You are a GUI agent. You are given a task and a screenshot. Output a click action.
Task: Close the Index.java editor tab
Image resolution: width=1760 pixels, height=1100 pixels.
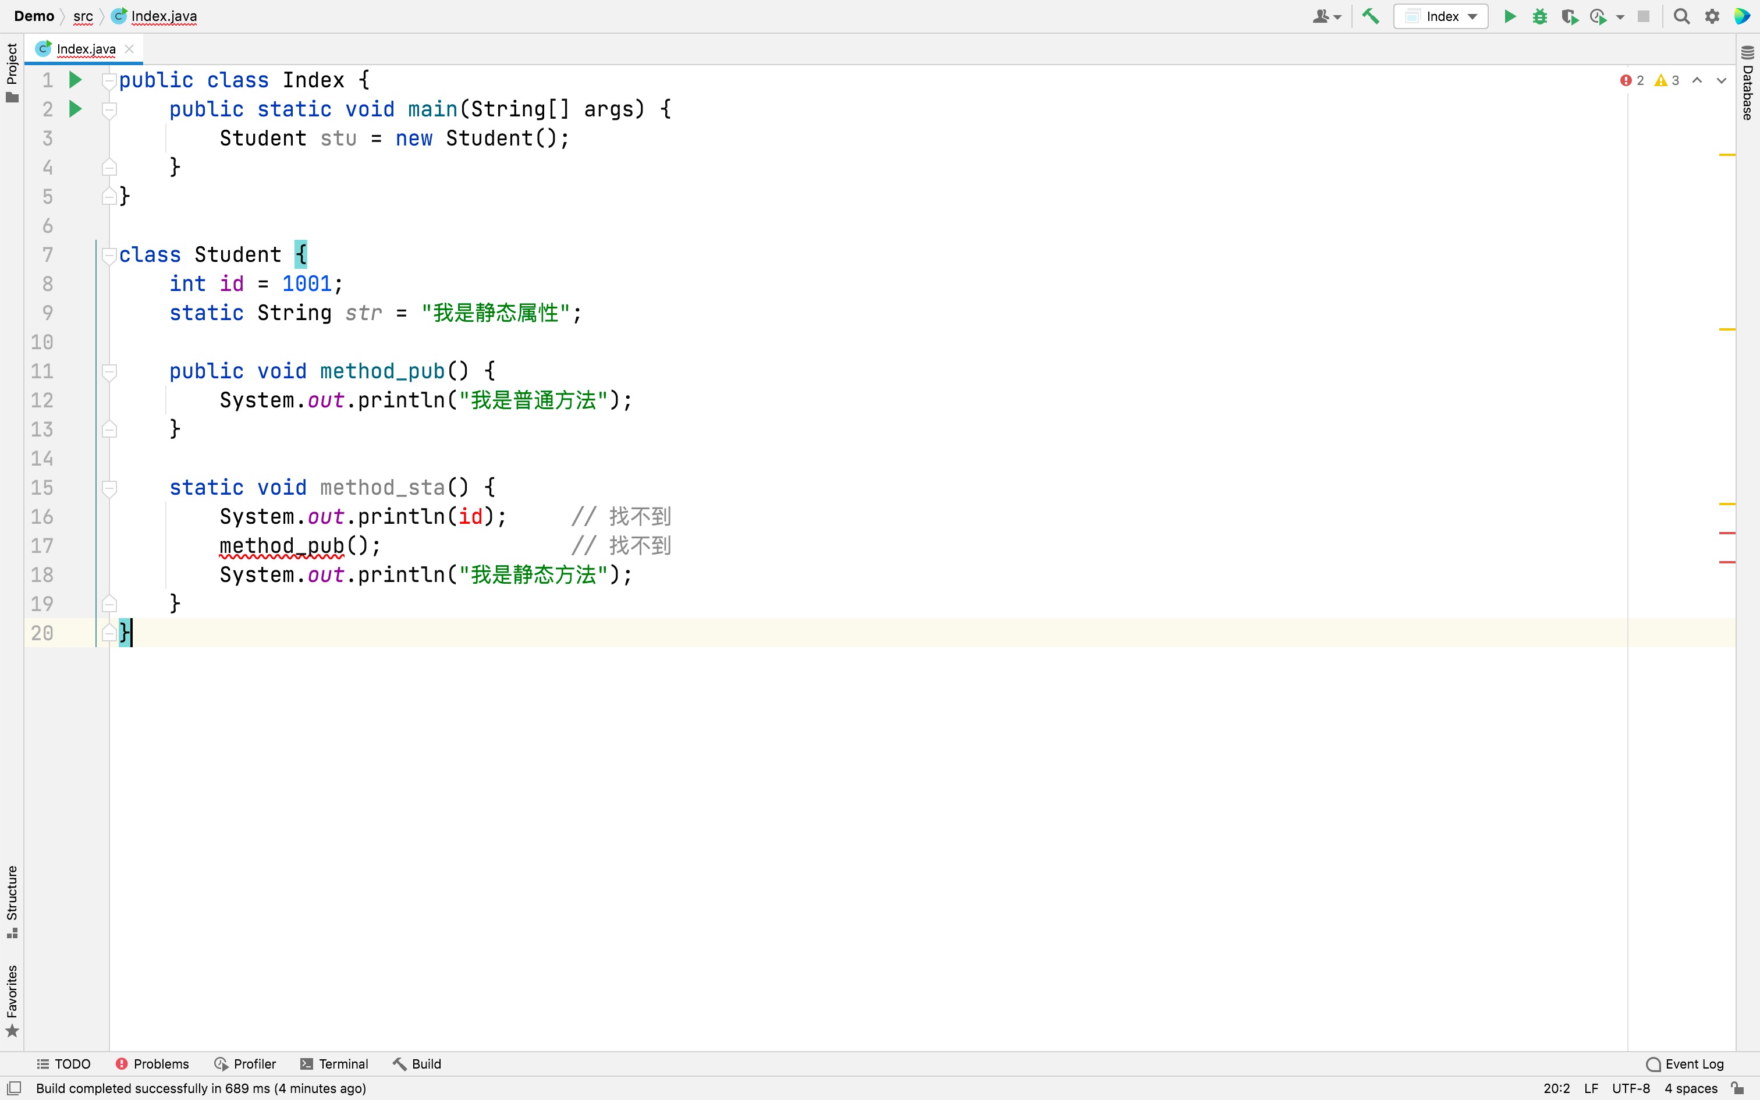tap(129, 49)
